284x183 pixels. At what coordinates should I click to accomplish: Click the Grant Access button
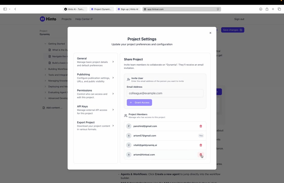tap(139, 102)
